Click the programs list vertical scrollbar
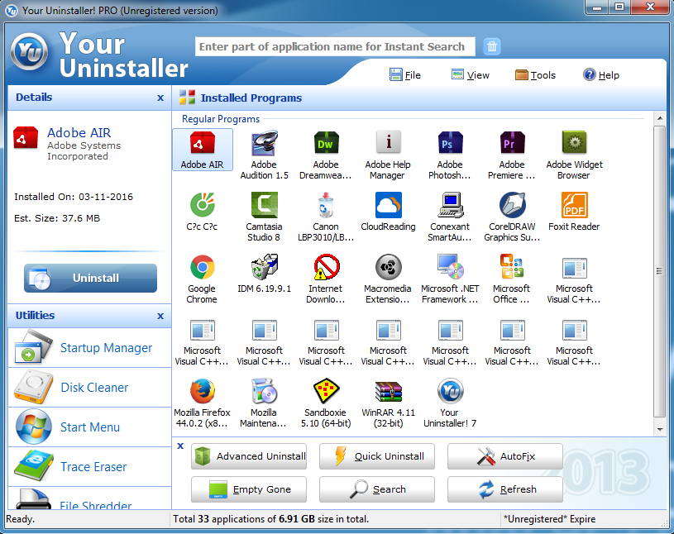The image size is (674, 534). click(x=659, y=271)
